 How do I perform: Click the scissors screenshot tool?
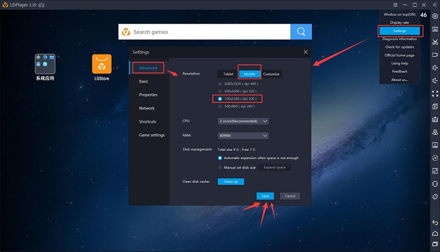435,42
